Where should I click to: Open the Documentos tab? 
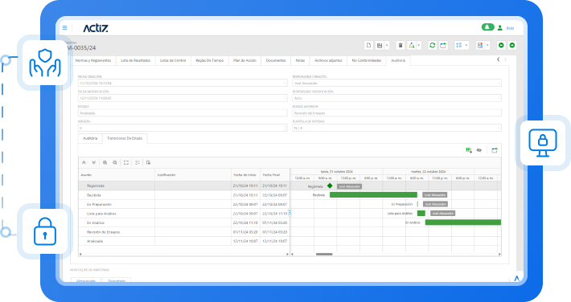276,60
